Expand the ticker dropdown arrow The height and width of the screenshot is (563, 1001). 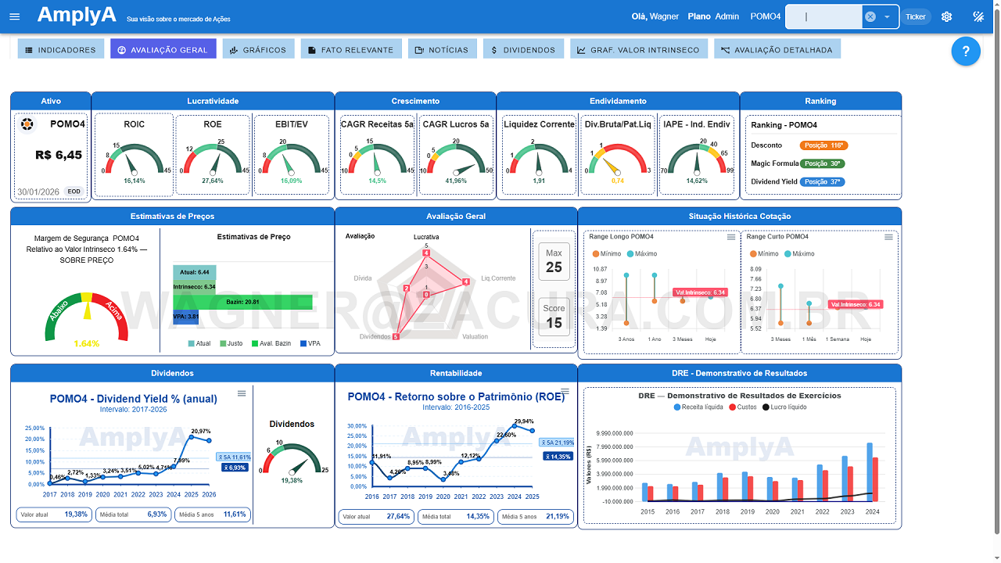(887, 16)
